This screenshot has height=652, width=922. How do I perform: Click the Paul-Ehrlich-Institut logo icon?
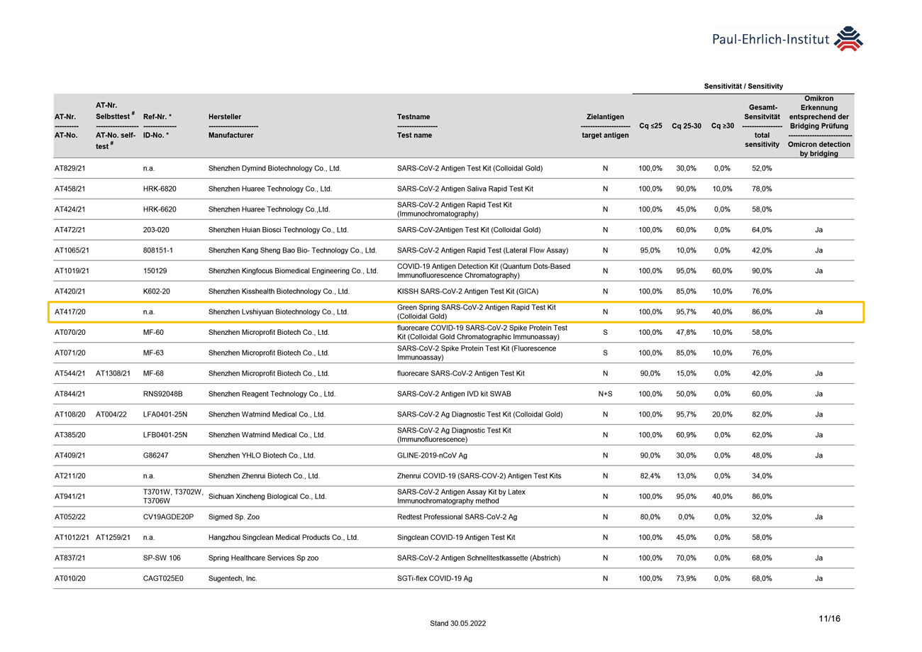click(x=849, y=39)
